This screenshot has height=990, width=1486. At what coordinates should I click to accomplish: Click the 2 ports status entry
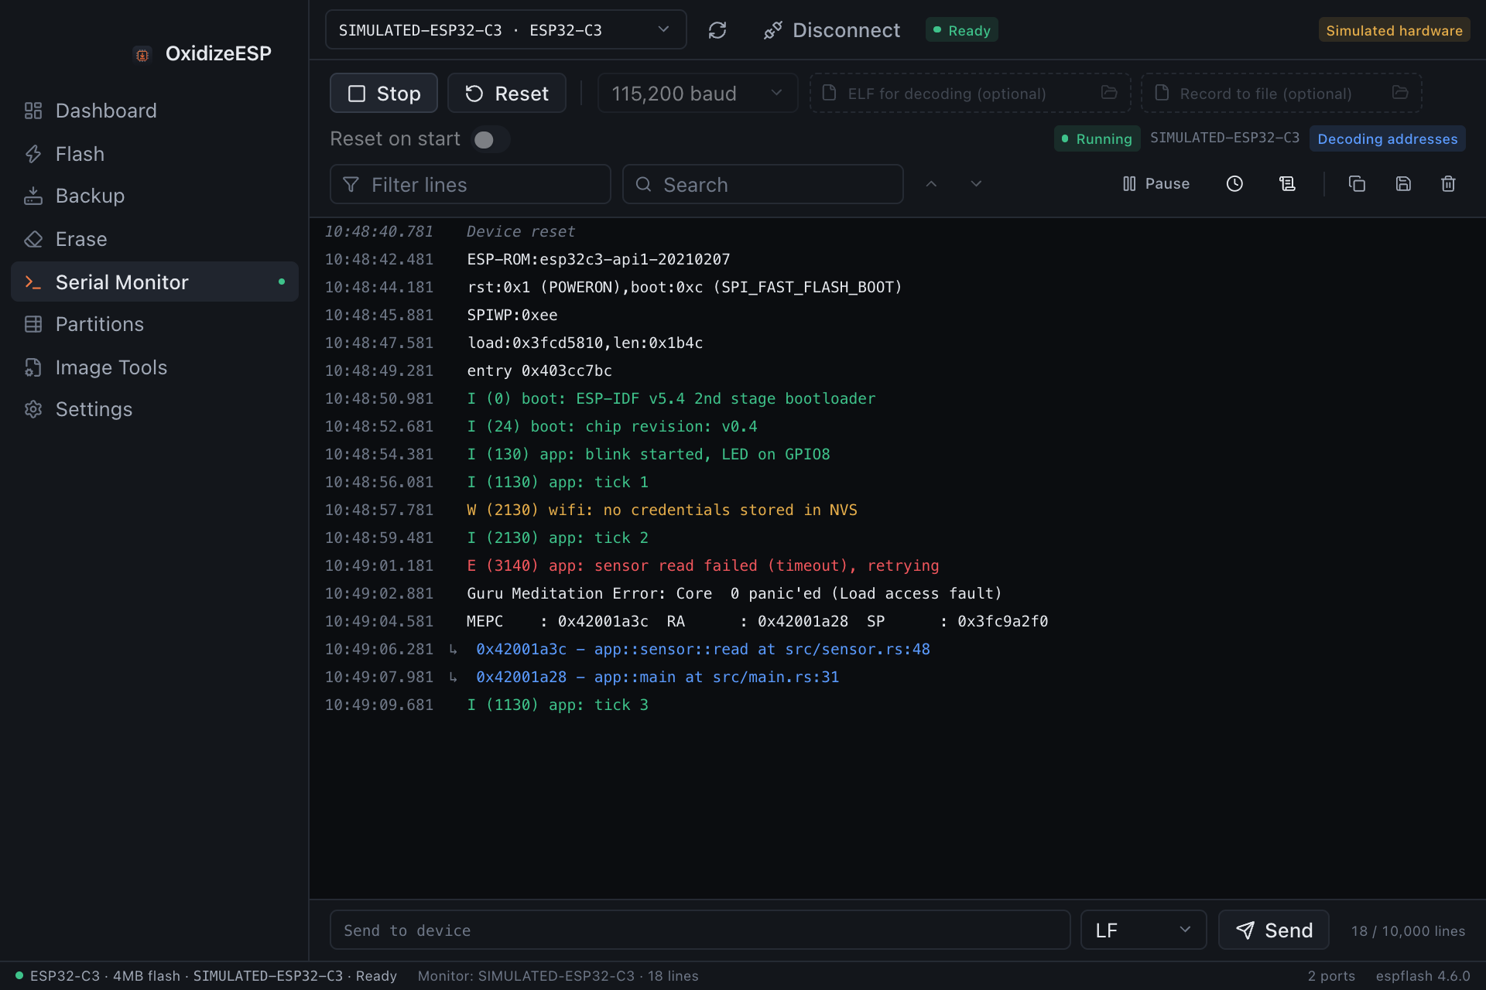pyautogui.click(x=1331, y=976)
